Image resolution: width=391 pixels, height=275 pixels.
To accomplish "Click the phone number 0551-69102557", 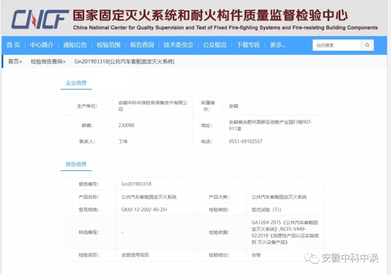I will (245, 141).
